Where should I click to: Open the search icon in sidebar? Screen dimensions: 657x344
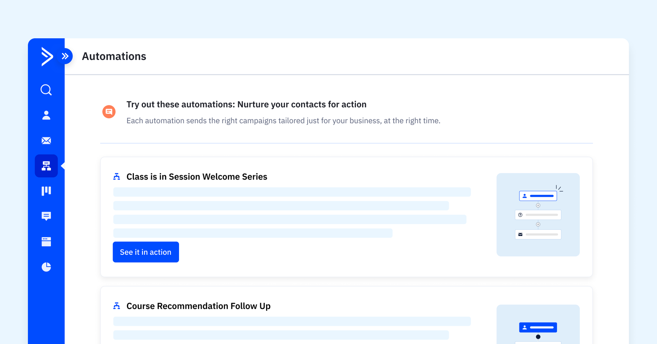click(x=46, y=90)
